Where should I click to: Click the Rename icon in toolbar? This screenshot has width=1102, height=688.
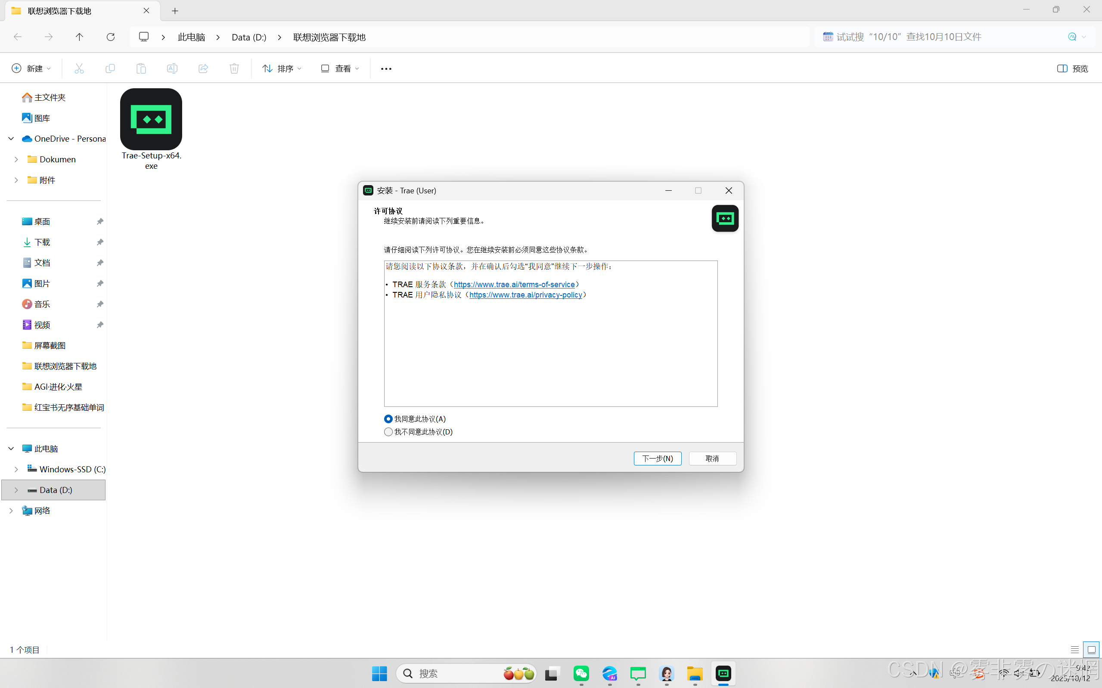172,68
